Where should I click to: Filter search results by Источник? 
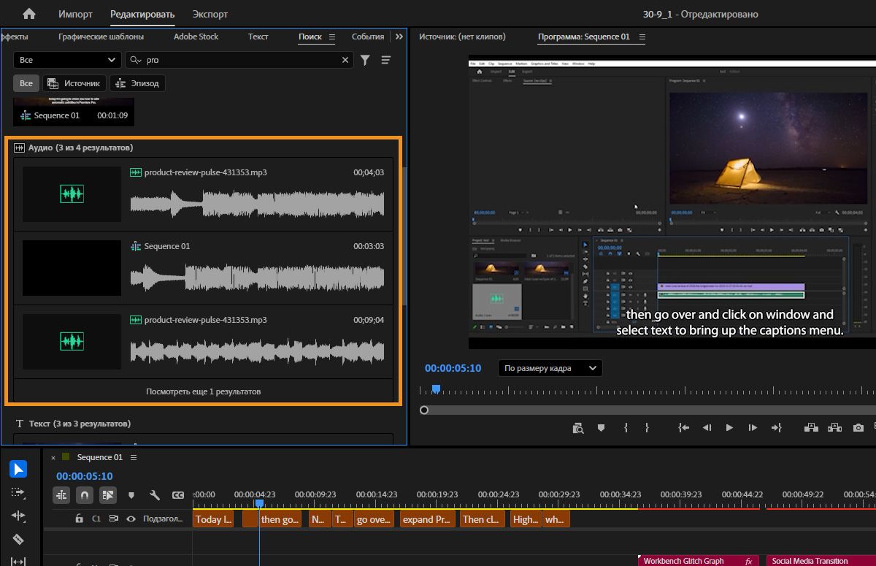74,83
